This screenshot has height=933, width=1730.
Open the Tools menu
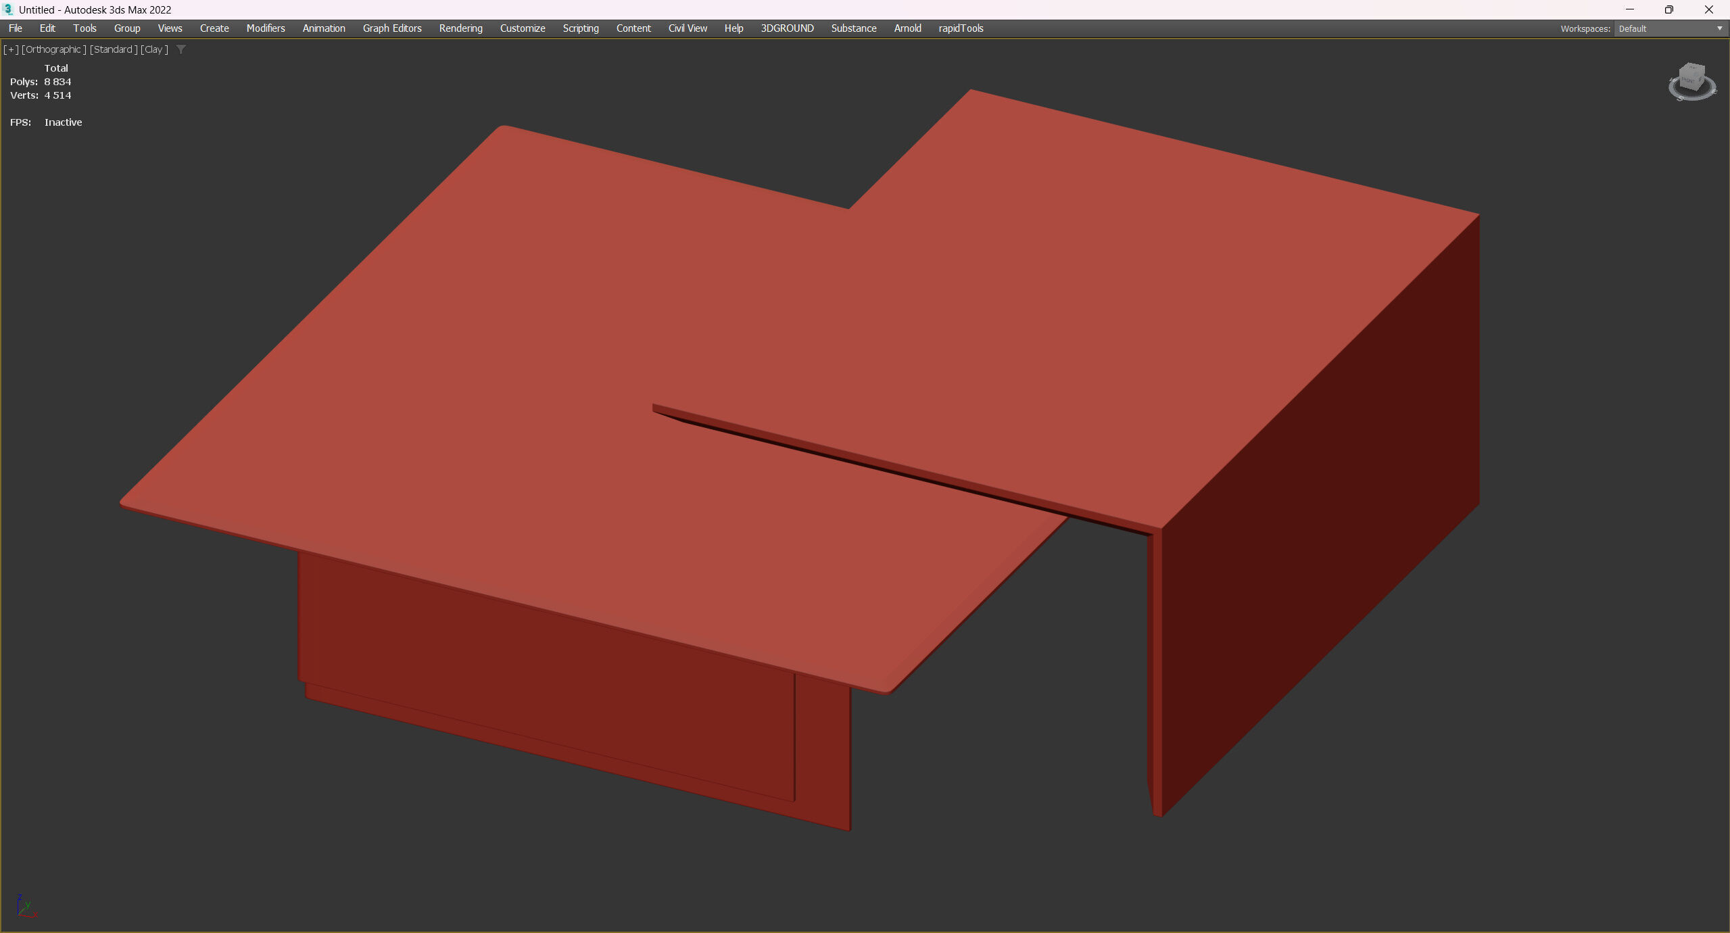pos(85,28)
